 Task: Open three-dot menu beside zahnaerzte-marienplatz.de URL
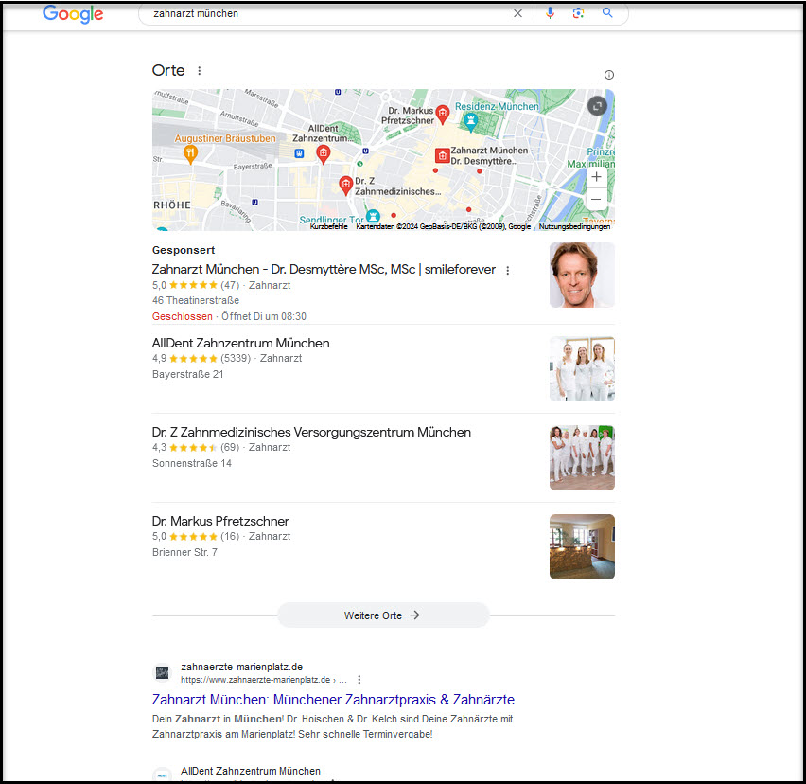(x=359, y=680)
